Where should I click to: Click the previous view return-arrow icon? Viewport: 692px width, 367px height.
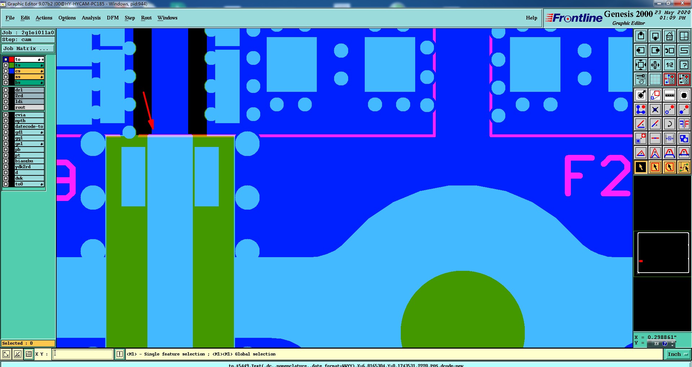[x=670, y=50]
